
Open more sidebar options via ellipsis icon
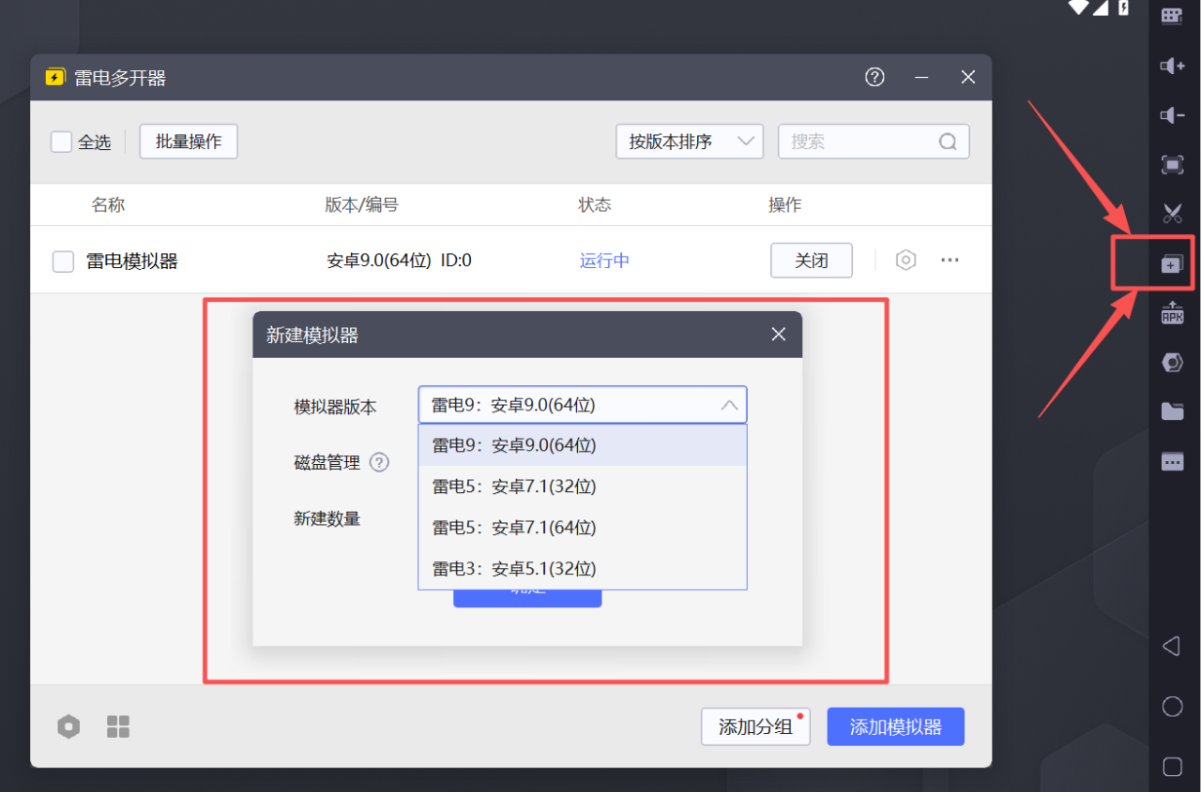pos(1172,461)
